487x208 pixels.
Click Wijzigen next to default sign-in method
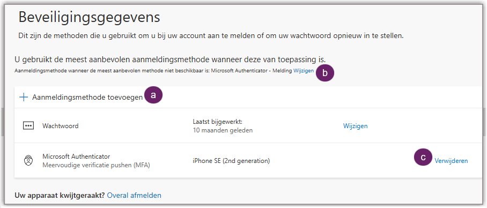304,71
